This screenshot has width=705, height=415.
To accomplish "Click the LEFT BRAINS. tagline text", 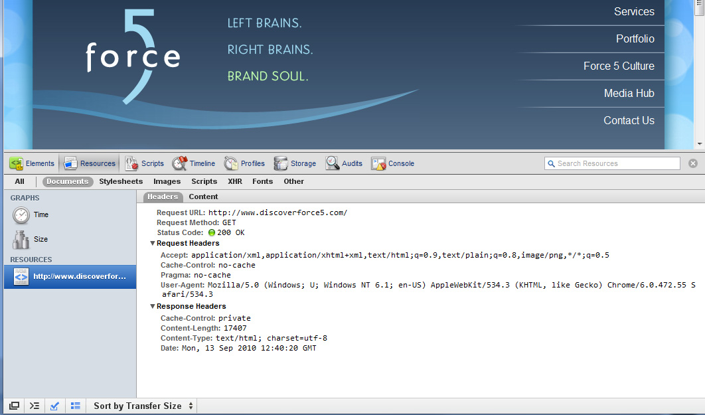I will point(264,23).
